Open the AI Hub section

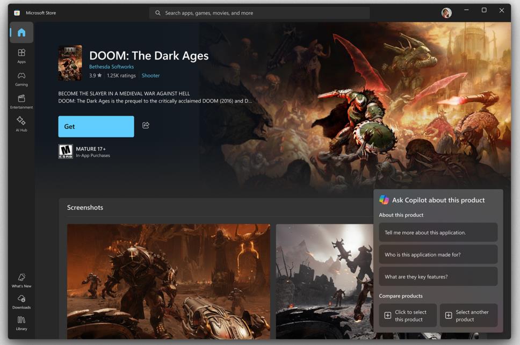[x=21, y=124]
